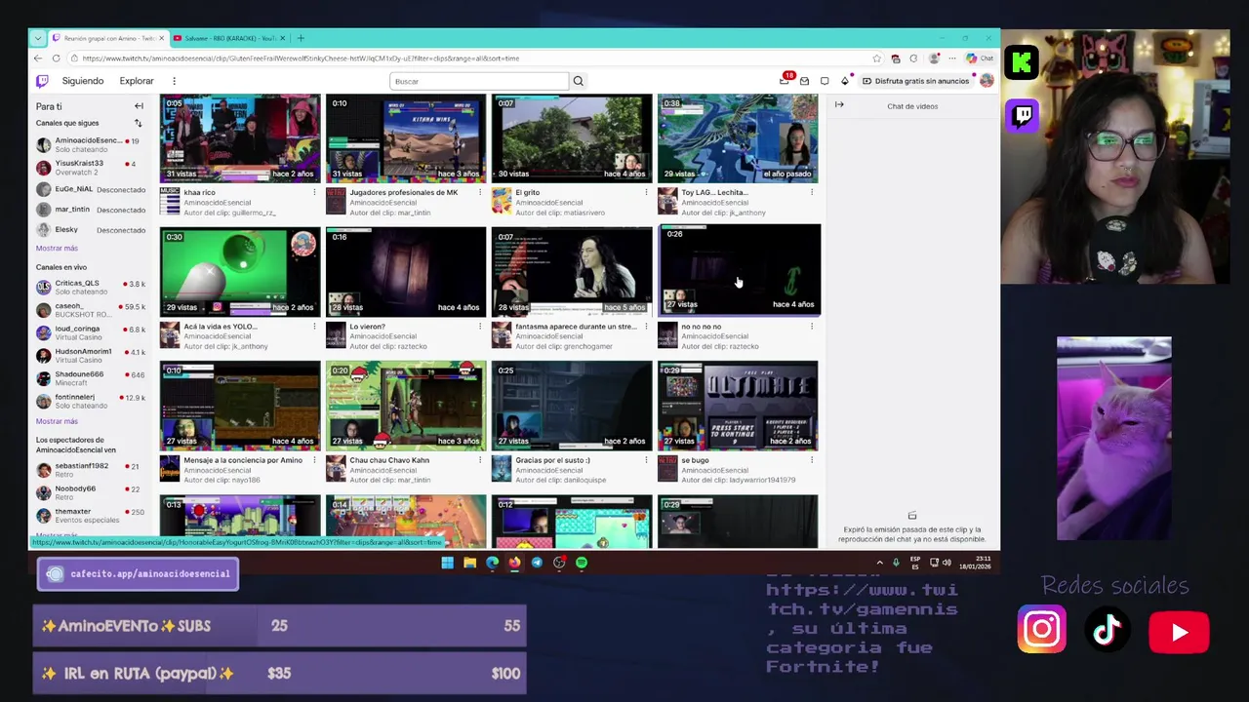Open File Explorer from the taskbar
The image size is (1249, 702).
point(469,563)
